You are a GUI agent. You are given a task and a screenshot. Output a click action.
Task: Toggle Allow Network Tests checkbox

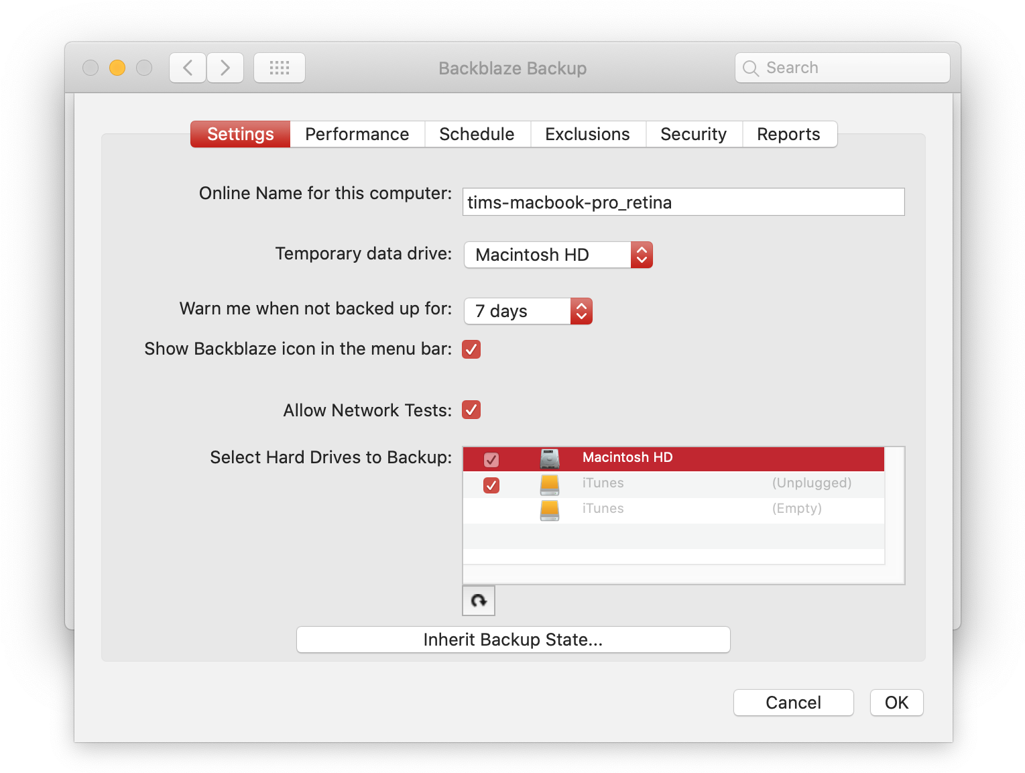pyautogui.click(x=471, y=410)
